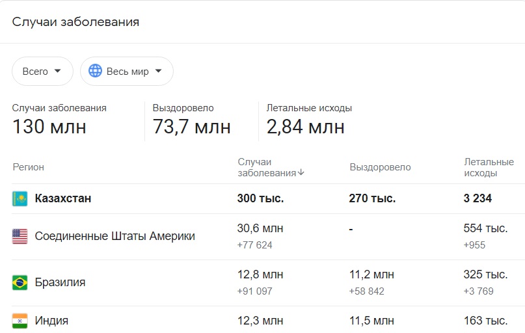Click the India flag icon
This screenshot has width=525, height=333.
pyautogui.click(x=20, y=321)
